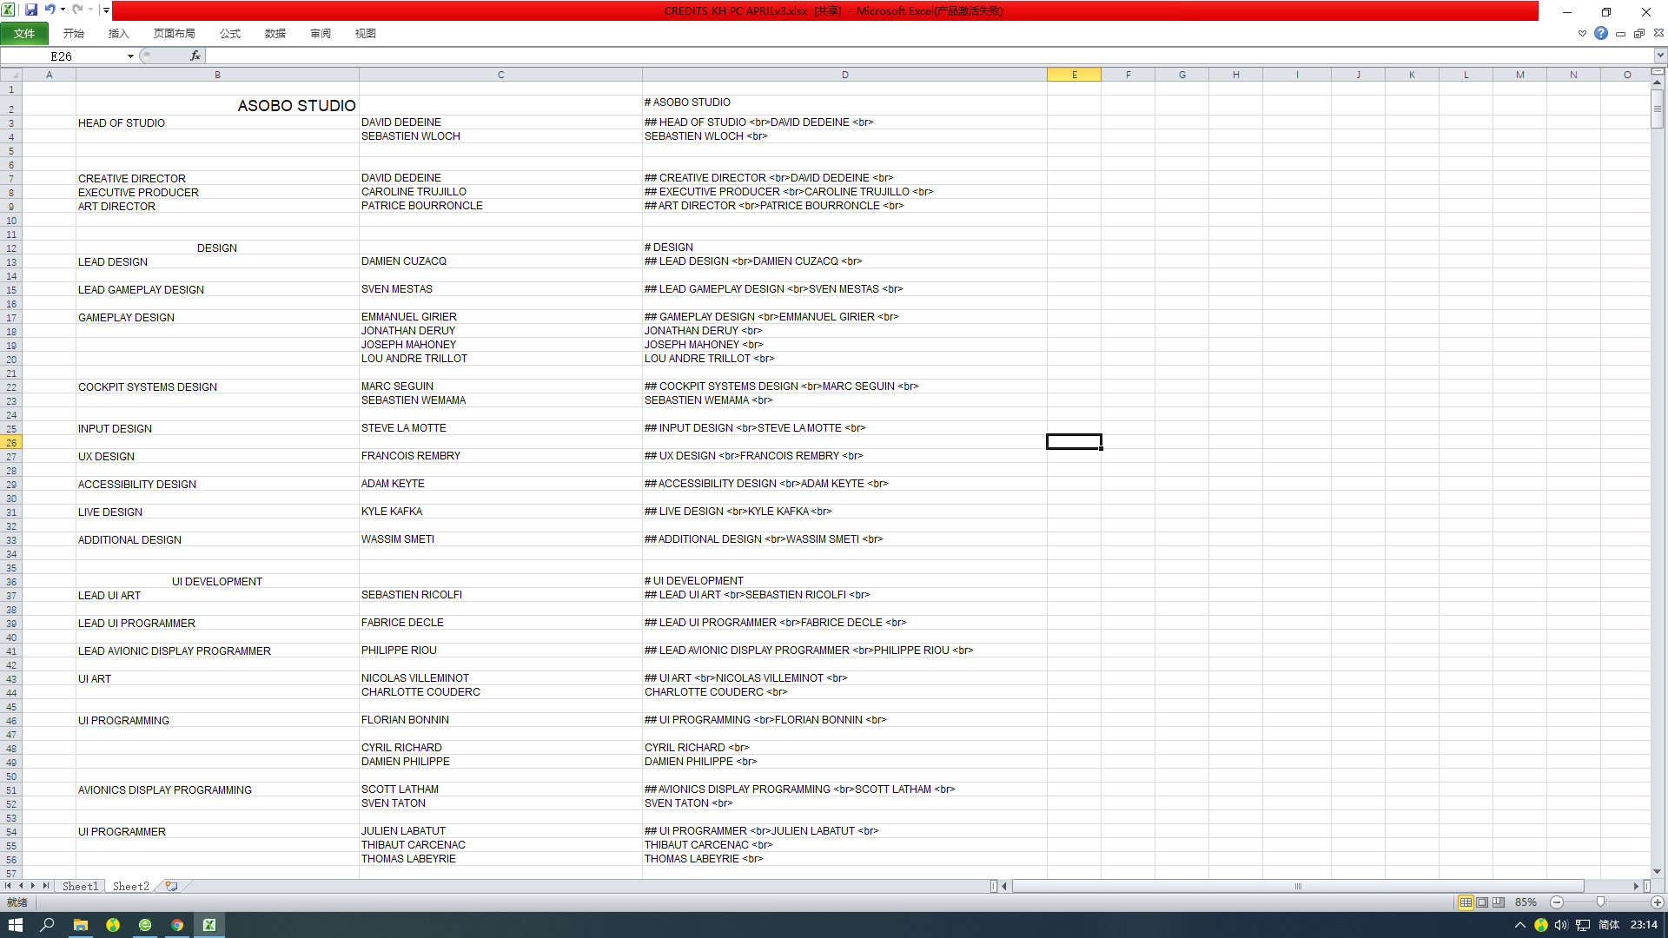This screenshot has height=938, width=1668.
Task: Open the Help question mark icon
Action: click(1600, 33)
